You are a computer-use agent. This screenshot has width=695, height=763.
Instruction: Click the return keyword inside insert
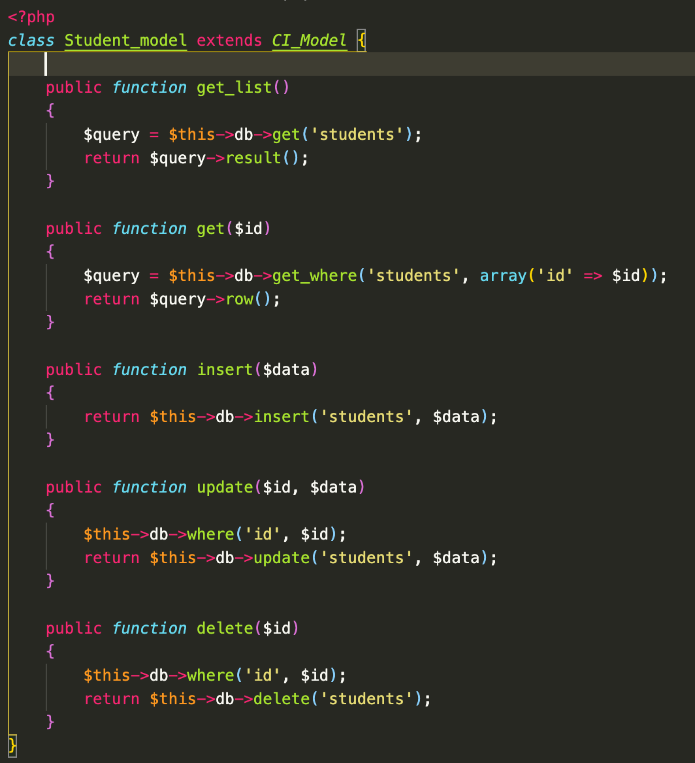click(x=112, y=416)
